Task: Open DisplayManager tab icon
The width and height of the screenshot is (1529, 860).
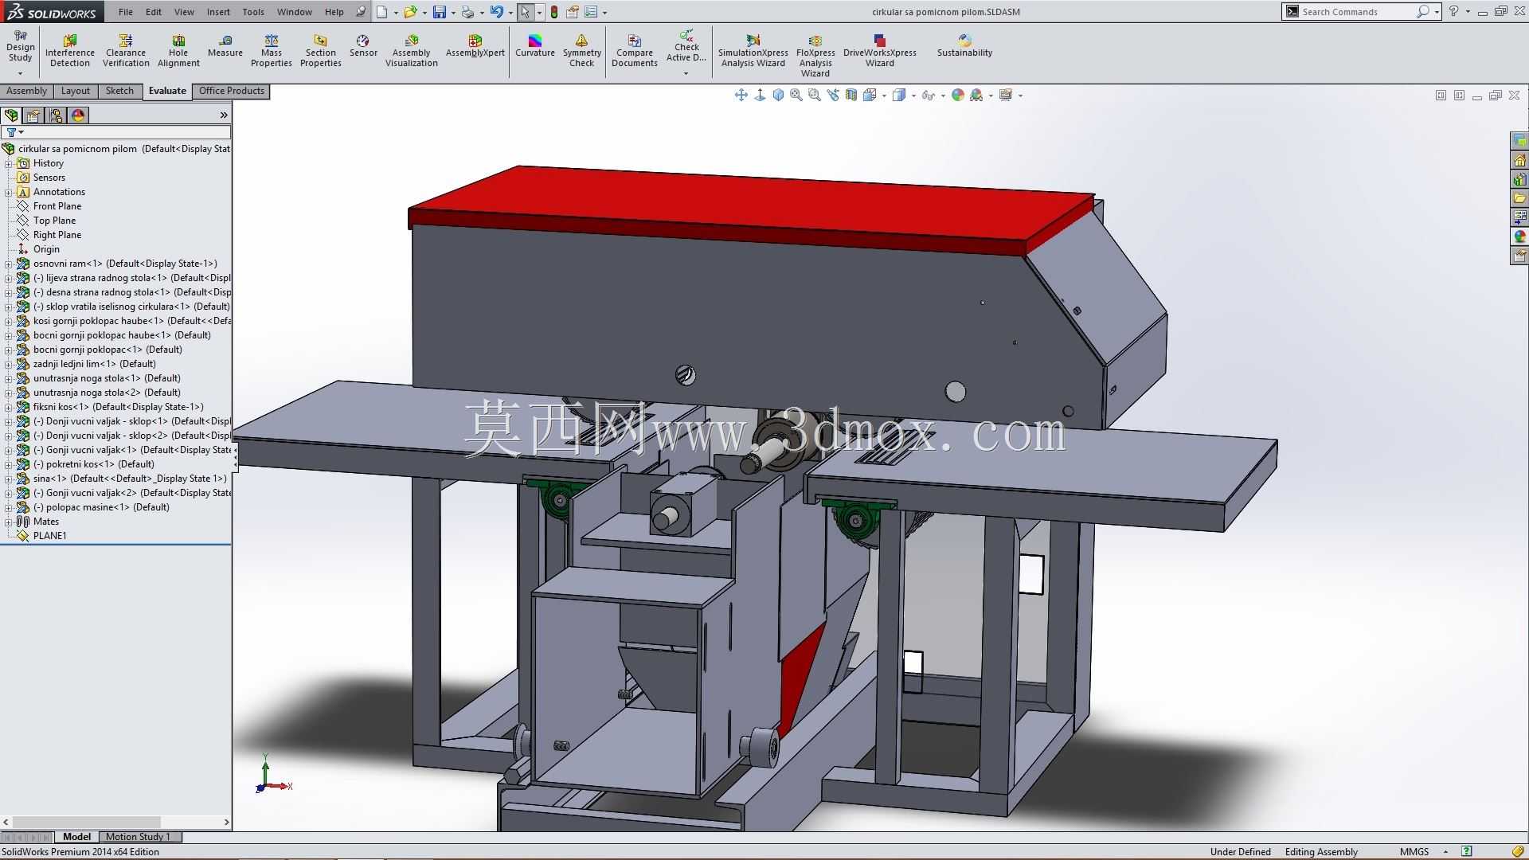Action: [x=78, y=115]
